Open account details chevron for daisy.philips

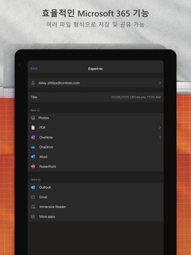tap(160, 83)
